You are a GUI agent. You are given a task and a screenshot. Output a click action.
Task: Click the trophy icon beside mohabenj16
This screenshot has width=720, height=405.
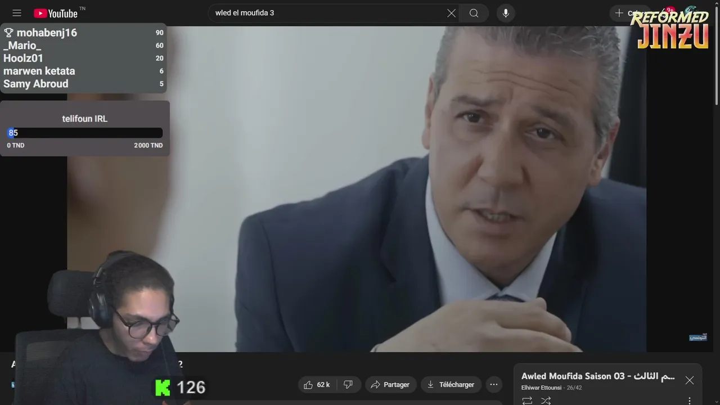[8, 33]
